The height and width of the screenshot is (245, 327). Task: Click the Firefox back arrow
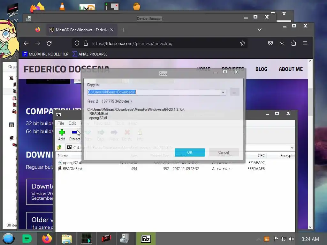[x=26, y=43]
